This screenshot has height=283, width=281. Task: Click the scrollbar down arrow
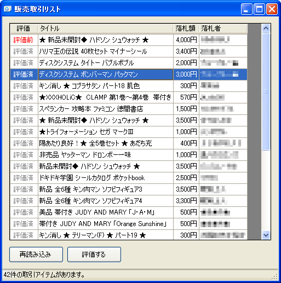tap(266, 235)
